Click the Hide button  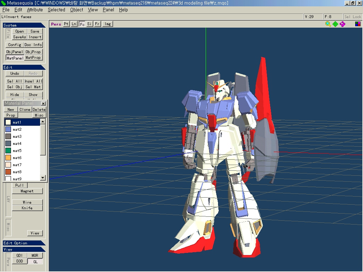[x=15, y=95]
